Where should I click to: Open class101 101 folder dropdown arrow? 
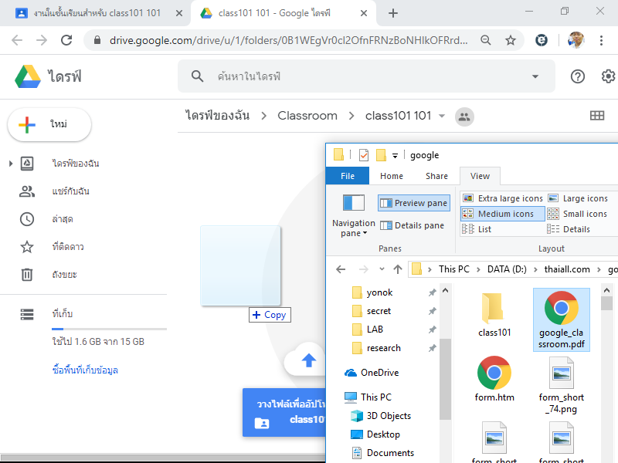tap(442, 116)
